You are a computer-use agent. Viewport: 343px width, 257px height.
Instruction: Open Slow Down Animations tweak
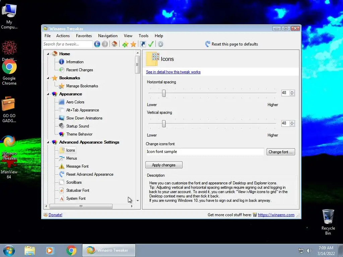click(84, 118)
